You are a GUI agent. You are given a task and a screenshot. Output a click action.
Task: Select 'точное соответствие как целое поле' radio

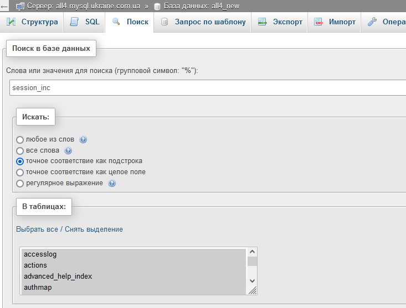[x=20, y=173]
